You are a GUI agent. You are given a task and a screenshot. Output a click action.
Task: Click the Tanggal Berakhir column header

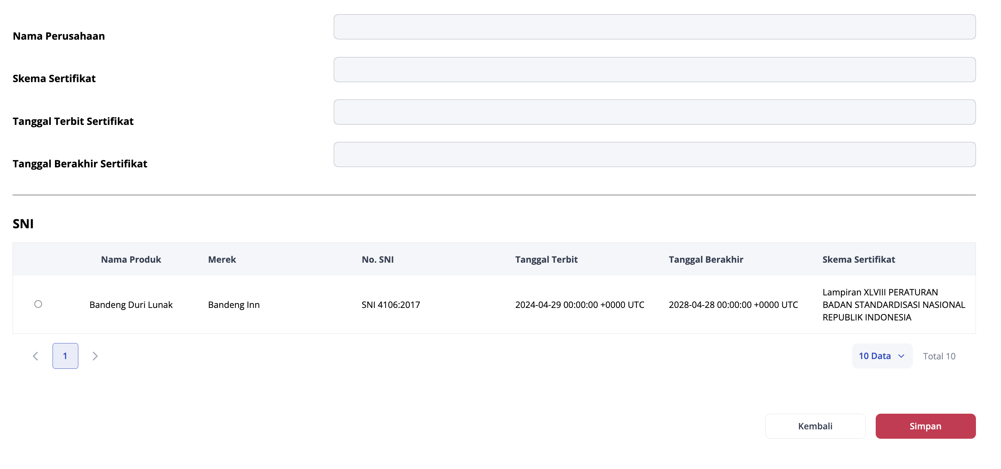click(x=706, y=259)
